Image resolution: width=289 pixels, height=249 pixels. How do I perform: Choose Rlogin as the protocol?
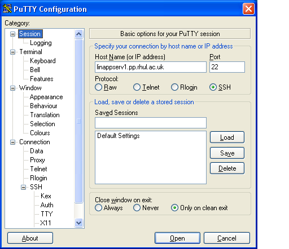174,87
